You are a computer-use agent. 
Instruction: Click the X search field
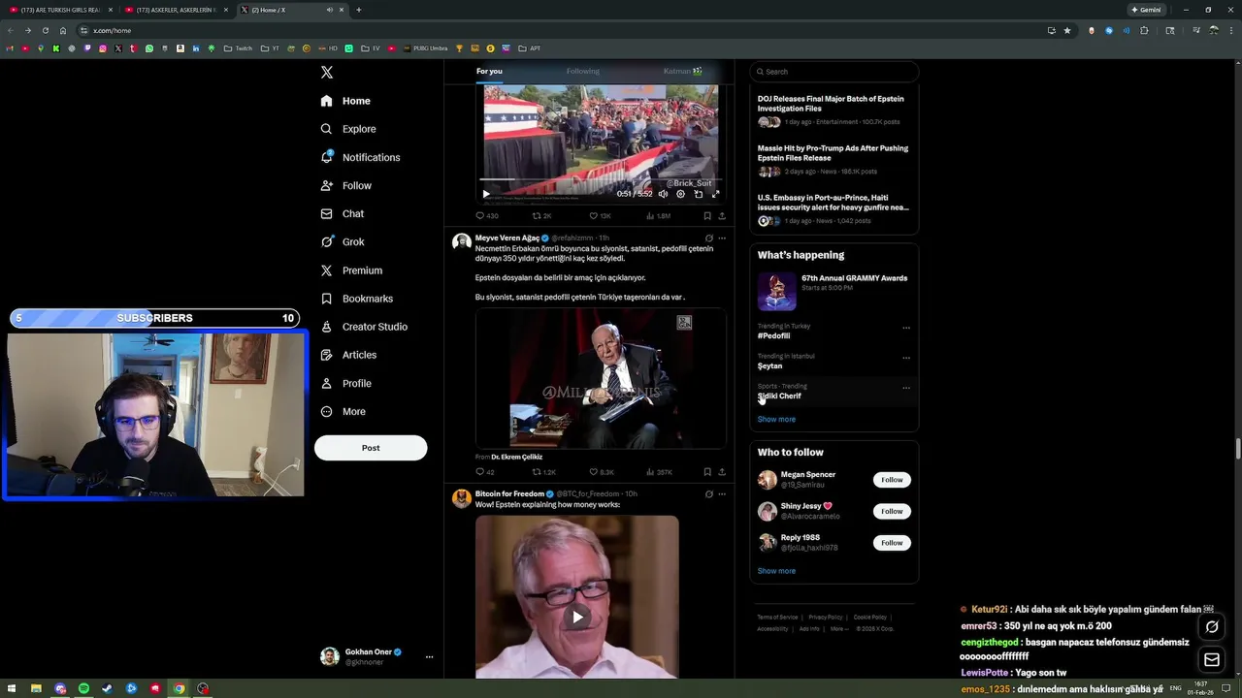click(833, 72)
